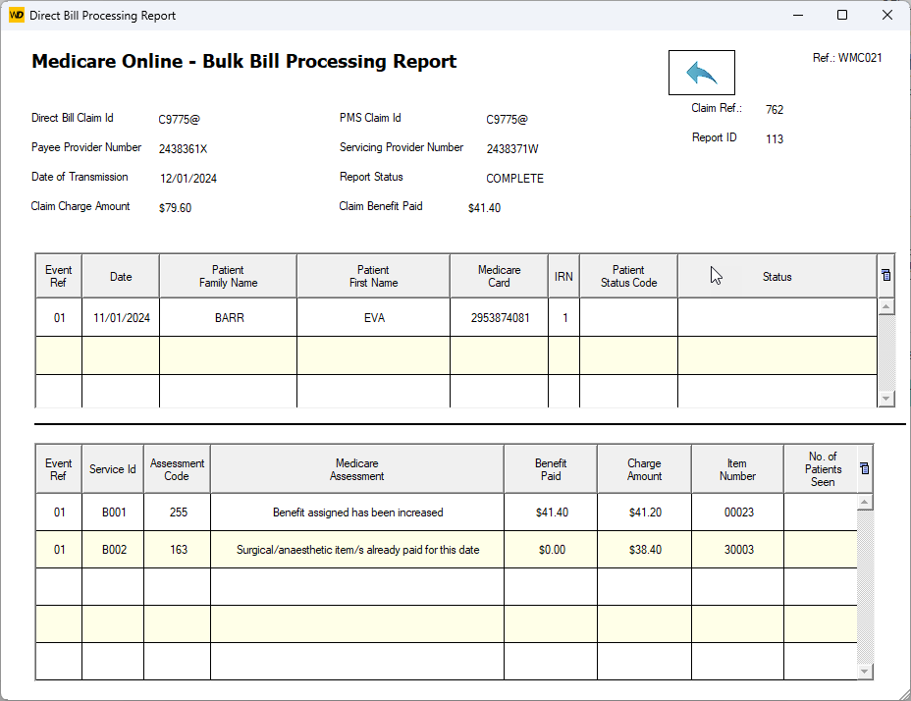
Task: Click the Patient Family Name column header
Action: click(x=228, y=277)
